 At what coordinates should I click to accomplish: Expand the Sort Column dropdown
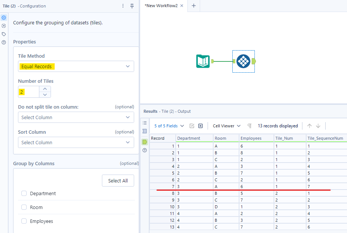pyautogui.click(x=76, y=142)
